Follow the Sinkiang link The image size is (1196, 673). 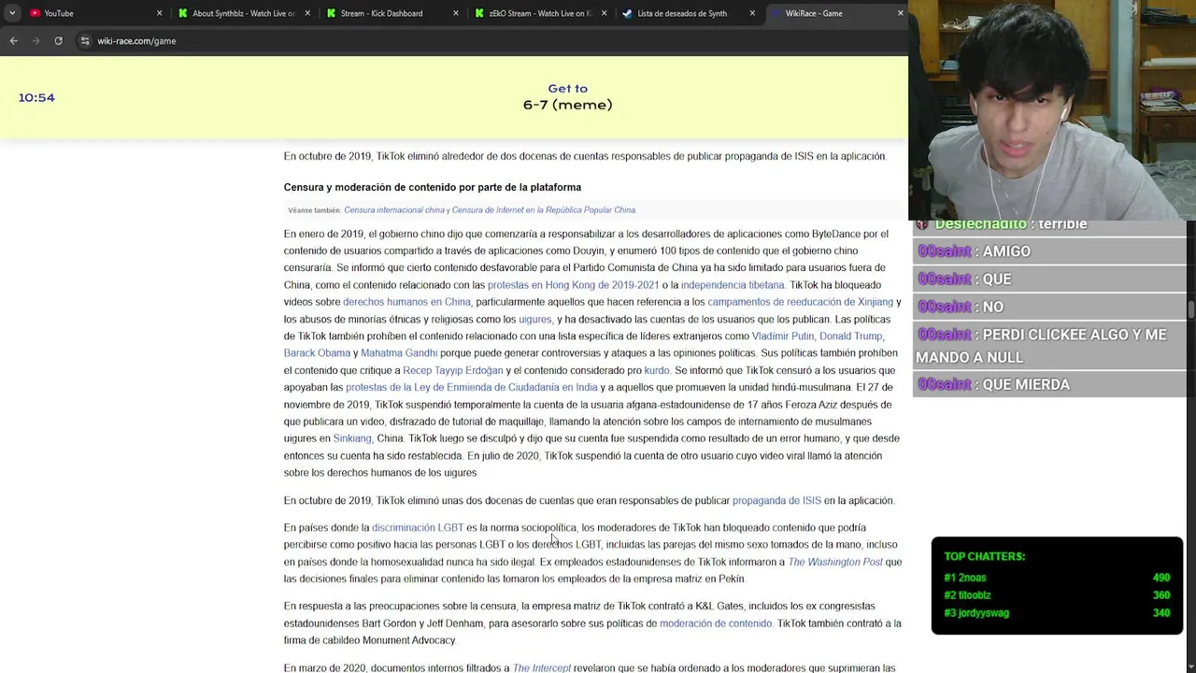[352, 438]
